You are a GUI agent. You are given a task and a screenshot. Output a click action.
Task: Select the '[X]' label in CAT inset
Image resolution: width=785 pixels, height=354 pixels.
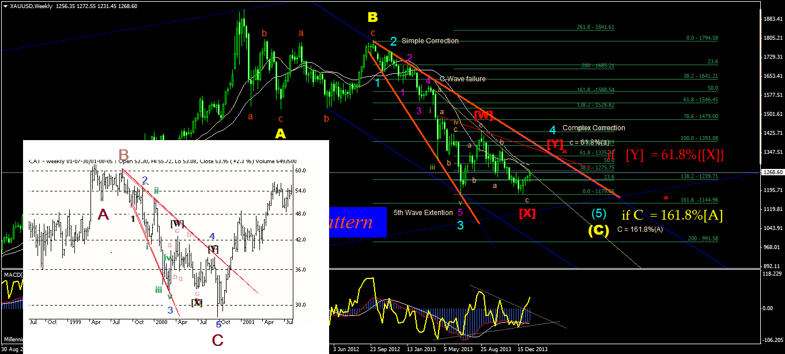[197, 302]
